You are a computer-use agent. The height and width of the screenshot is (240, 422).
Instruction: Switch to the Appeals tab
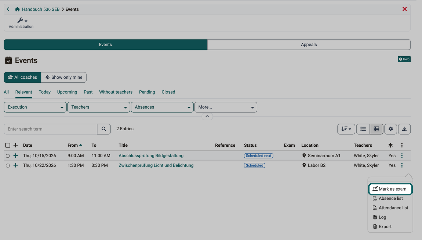point(309,45)
